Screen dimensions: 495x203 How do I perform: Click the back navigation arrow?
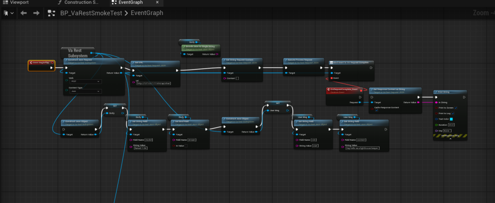23,13
